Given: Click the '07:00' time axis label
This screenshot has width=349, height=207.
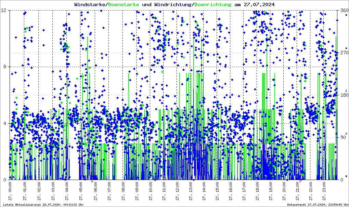Looking at the screenshot, I should 109,188.
